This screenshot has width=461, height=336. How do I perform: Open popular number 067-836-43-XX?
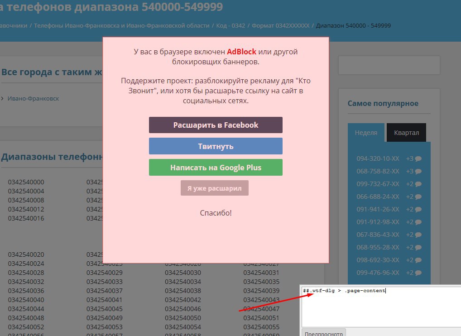pyautogui.click(x=378, y=235)
